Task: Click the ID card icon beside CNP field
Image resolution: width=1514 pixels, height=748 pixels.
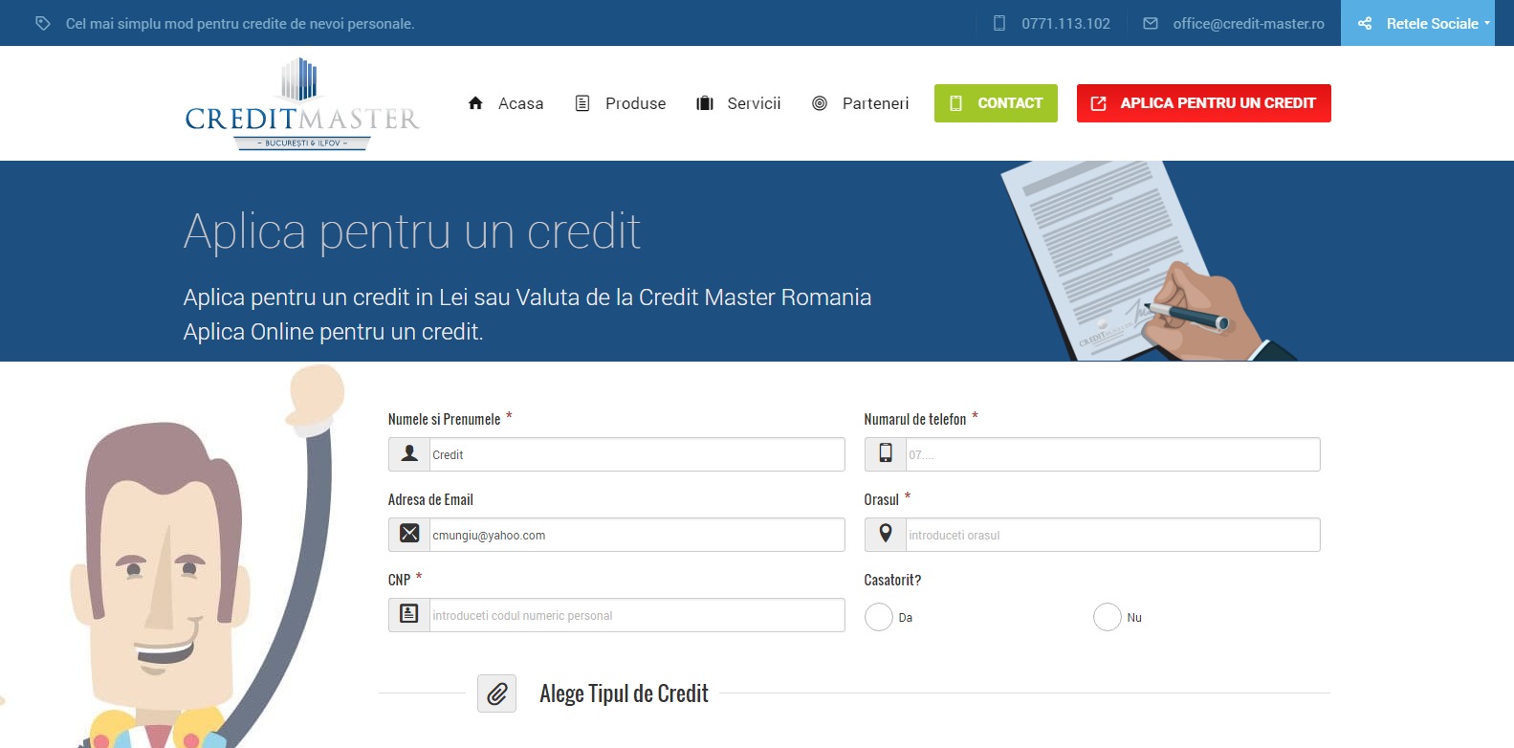Action: click(x=409, y=615)
